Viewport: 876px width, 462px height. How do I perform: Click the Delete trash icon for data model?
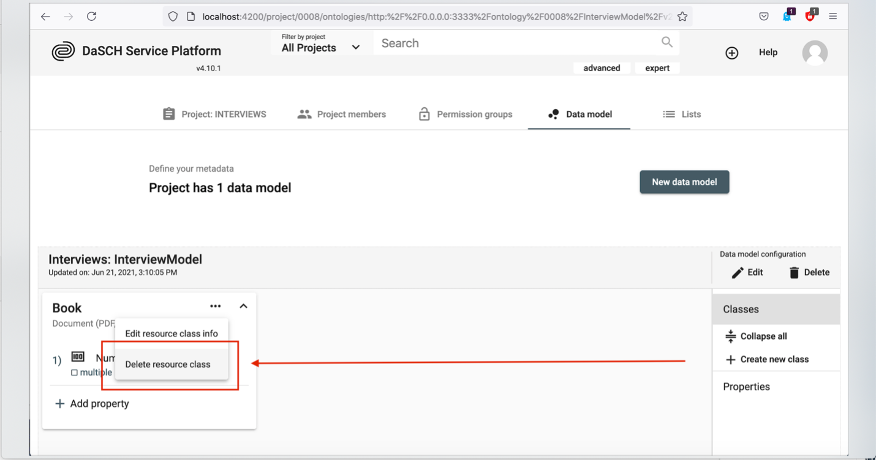(x=794, y=273)
